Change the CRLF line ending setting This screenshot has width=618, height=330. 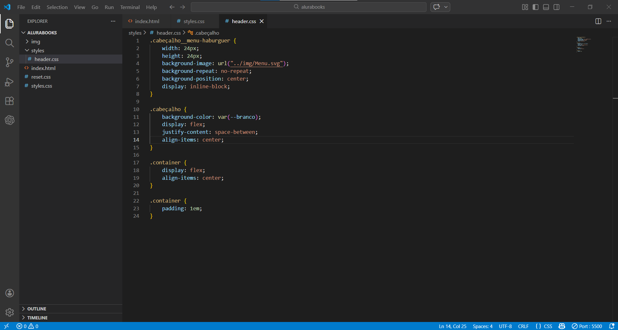tap(523, 326)
